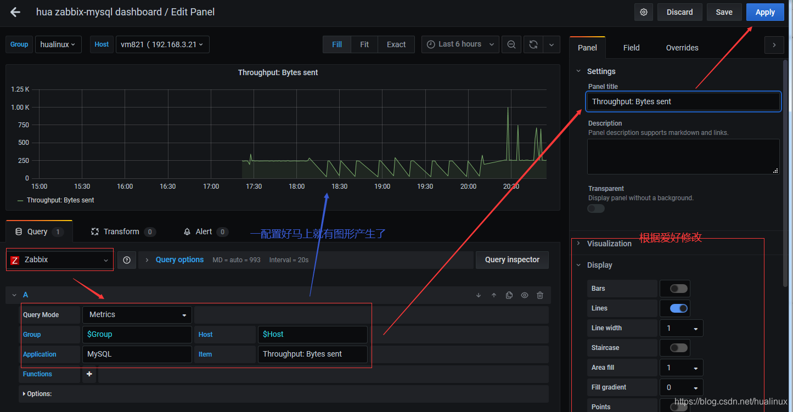This screenshot has height=412, width=793.
Task: Open dashboard settings gear
Action: pos(644,12)
